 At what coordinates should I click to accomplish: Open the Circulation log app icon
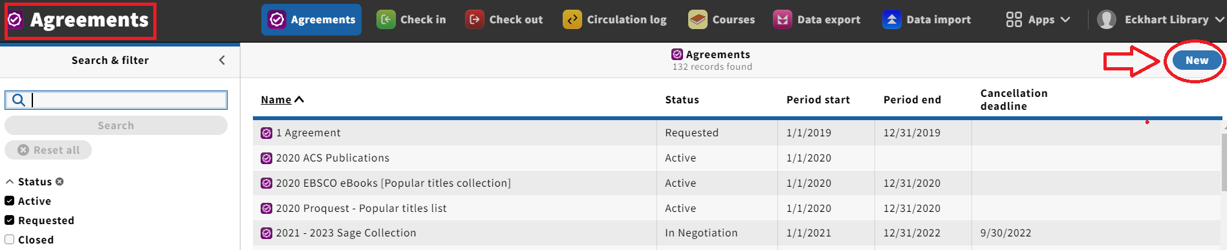point(572,19)
